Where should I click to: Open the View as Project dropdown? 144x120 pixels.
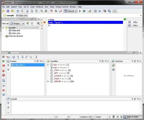[17, 24]
